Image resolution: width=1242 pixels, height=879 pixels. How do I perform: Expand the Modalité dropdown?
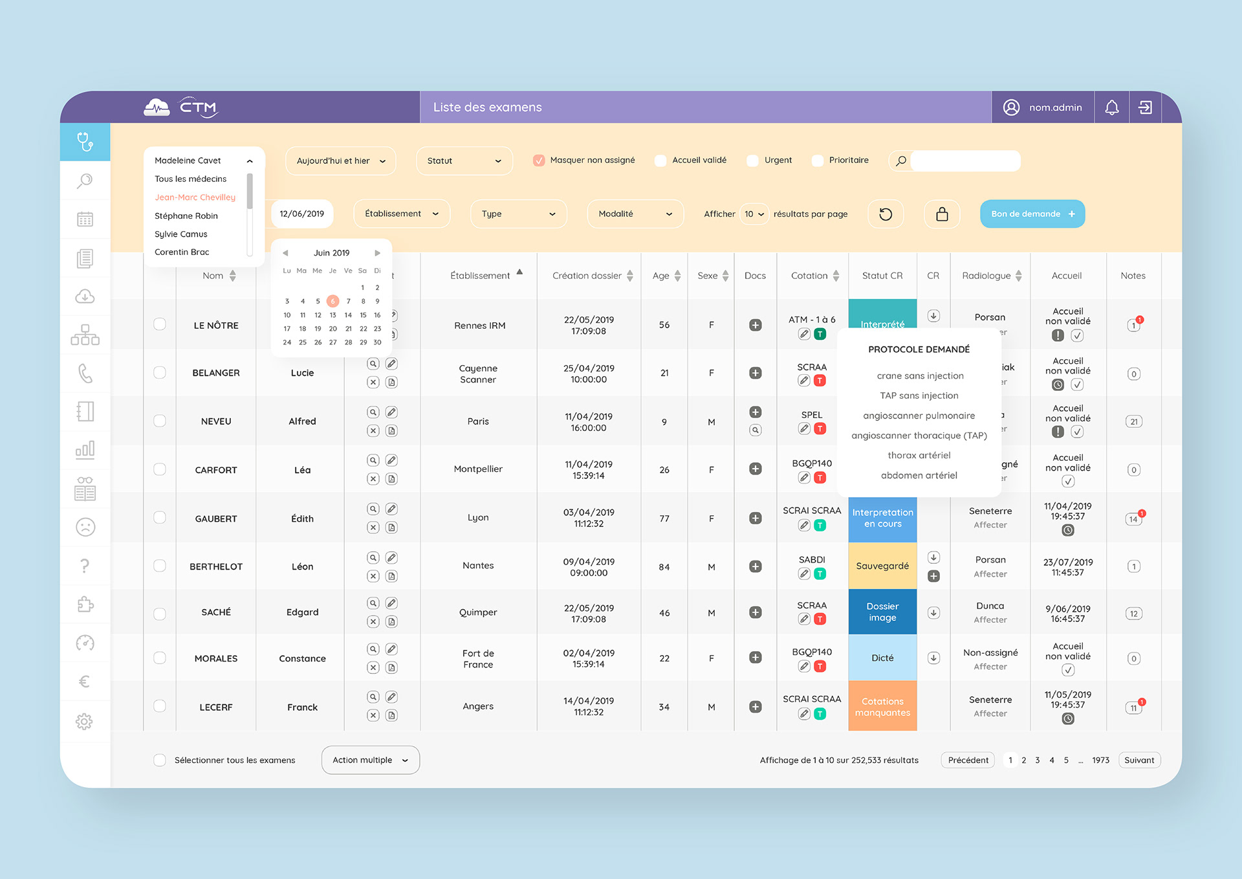coord(635,214)
